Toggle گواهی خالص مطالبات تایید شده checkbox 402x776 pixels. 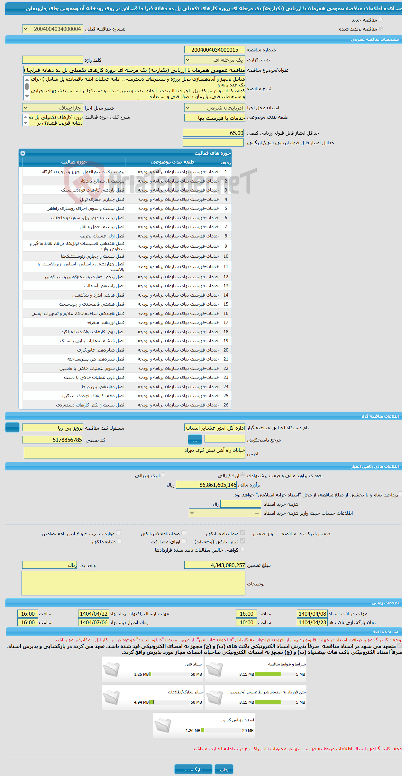242,549
